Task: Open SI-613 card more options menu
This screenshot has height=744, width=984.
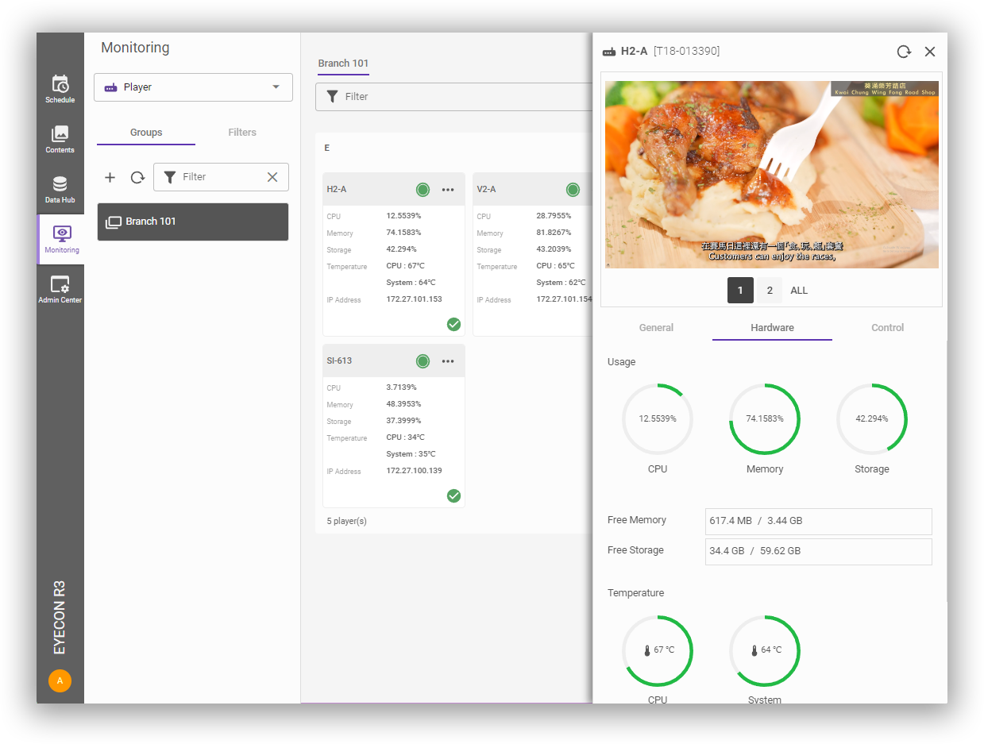Action: pyautogui.click(x=448, y=361)
